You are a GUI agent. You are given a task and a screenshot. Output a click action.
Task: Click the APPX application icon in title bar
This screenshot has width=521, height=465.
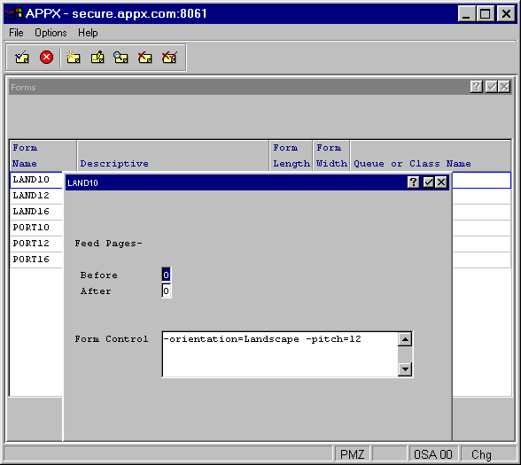13,13
